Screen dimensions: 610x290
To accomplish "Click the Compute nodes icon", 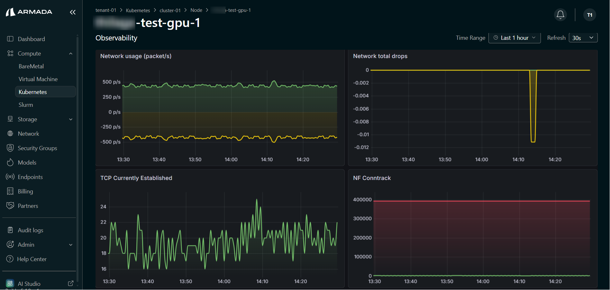I will pyautogui.click(x=10, y=53).
